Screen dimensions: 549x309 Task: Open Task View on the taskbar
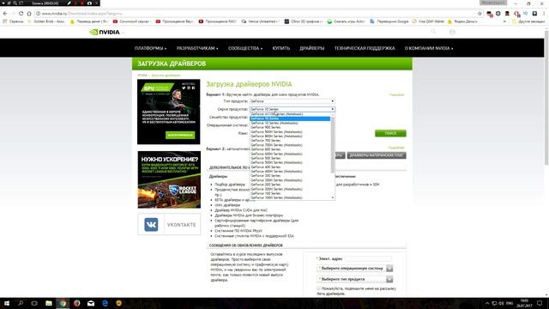[34, 303]
